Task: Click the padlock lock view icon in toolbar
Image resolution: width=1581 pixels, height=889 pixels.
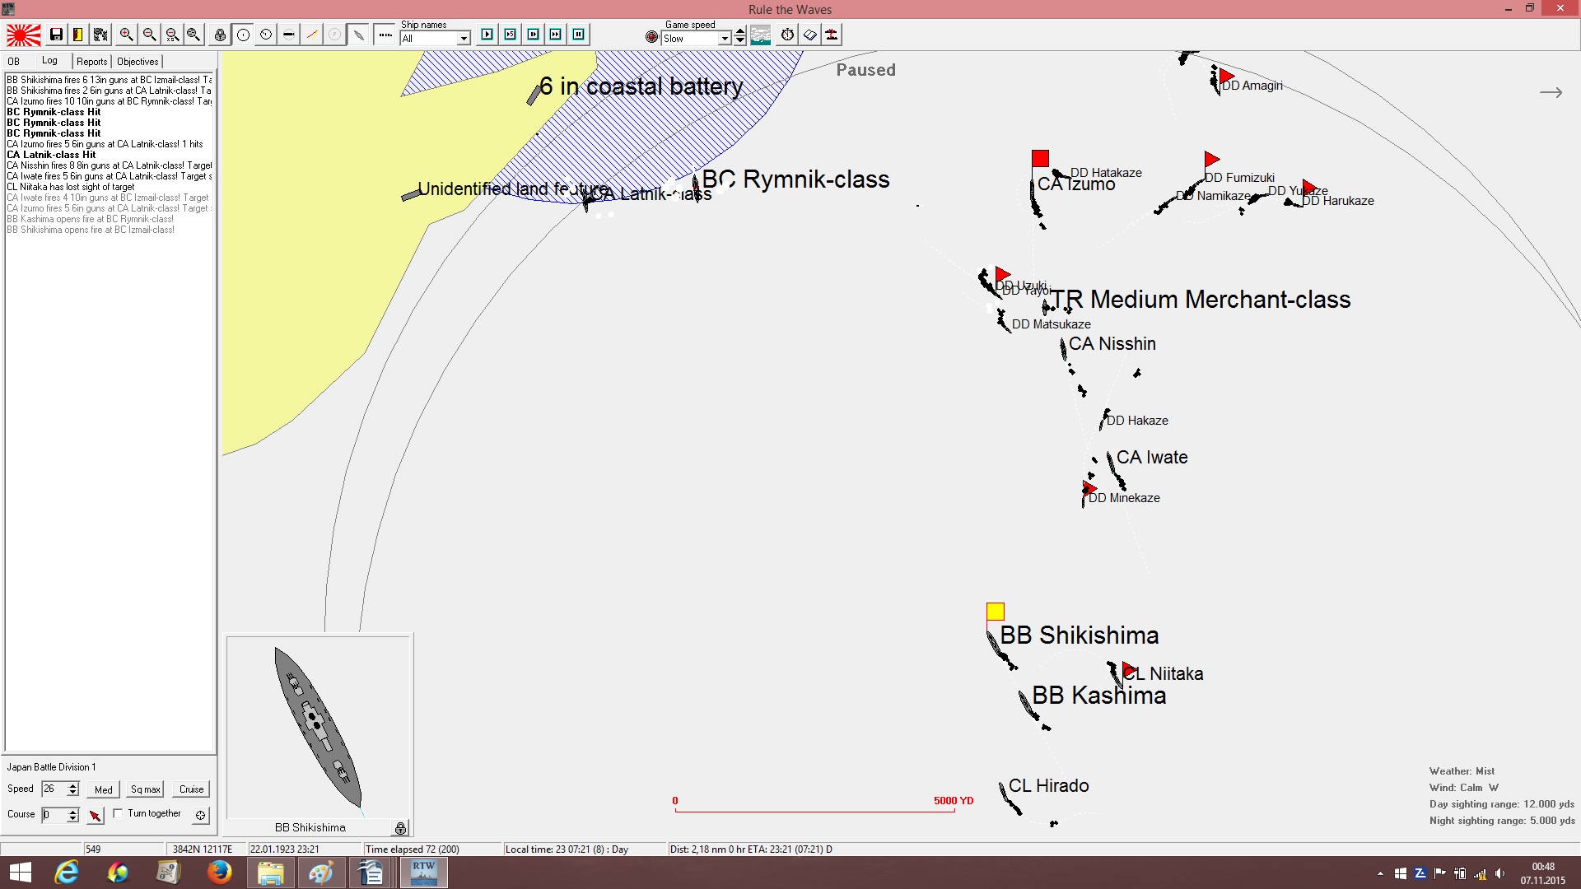Action: (220, 35)
